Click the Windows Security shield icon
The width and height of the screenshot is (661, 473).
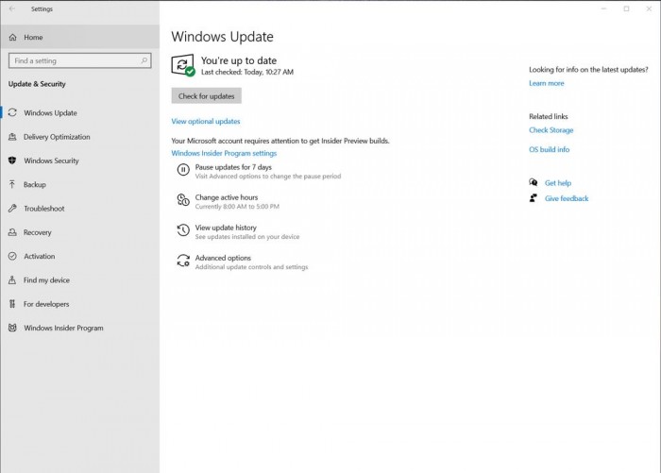[12, 160]
